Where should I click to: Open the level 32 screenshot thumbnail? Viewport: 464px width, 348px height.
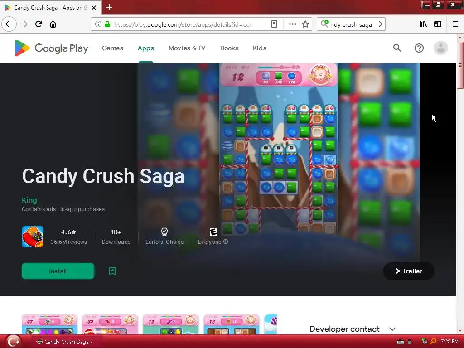[x=110, y=324]
